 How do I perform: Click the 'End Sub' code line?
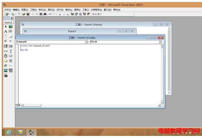click(24, 50)
